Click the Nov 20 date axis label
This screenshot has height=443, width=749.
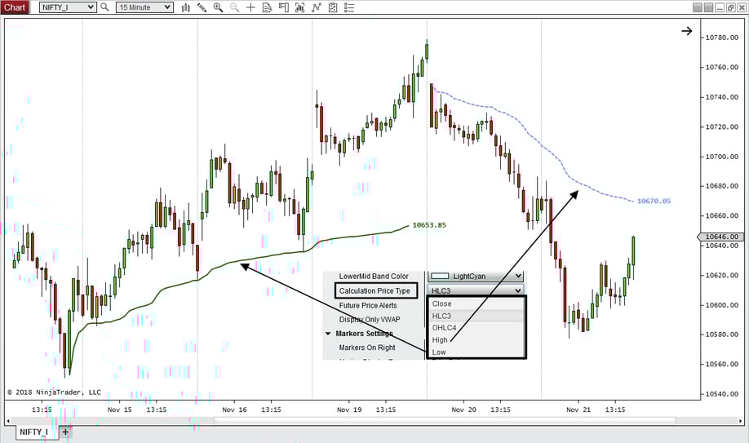tap(463, 410)
